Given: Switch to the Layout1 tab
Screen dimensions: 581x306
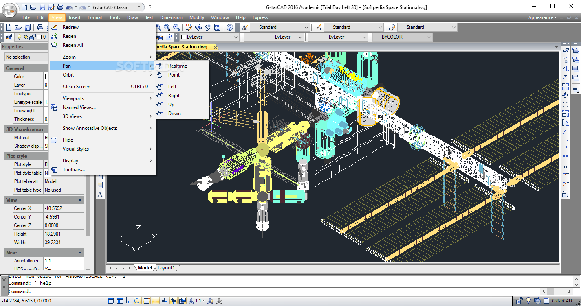Looking at the screenshot, I should tap(166, 268).
